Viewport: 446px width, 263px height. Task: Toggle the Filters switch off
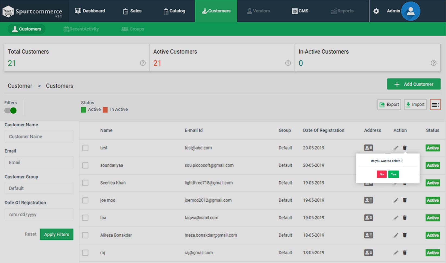click(x=11, y=111)
